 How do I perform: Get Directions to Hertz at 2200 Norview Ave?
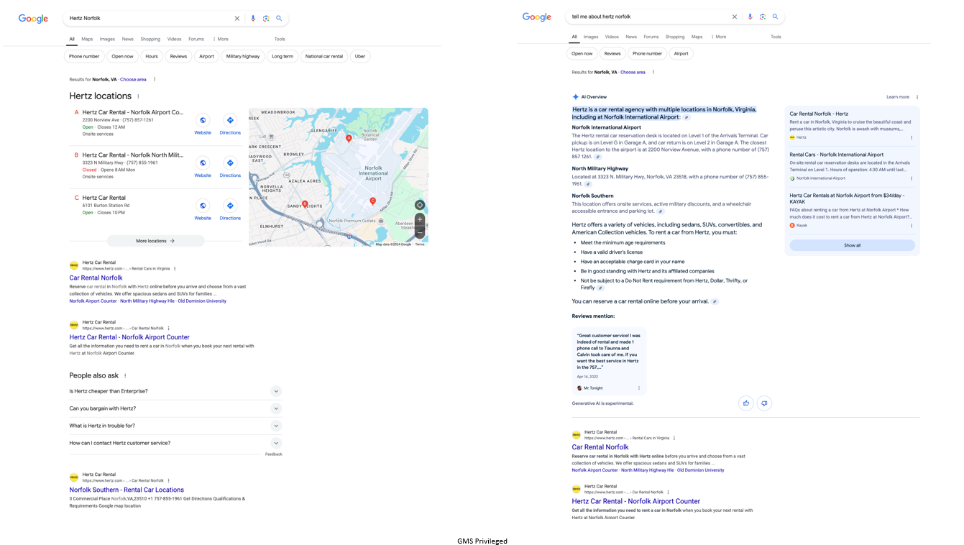coord(230,121)
